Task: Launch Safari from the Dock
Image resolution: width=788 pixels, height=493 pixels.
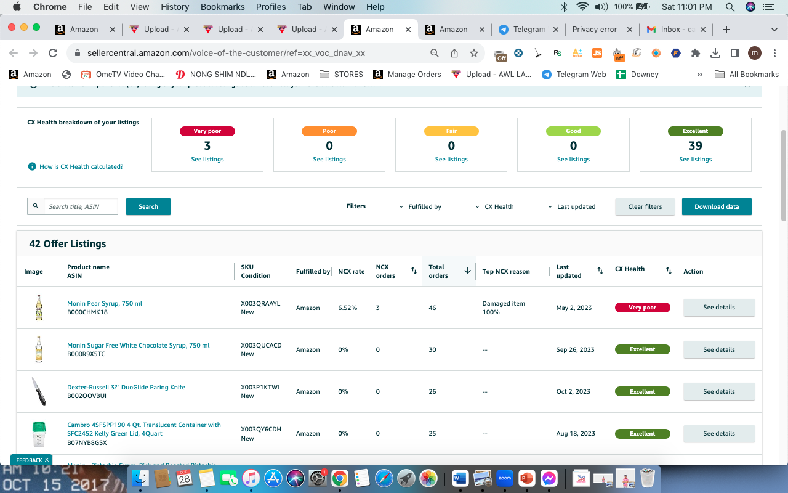Action: coord(383,478)
